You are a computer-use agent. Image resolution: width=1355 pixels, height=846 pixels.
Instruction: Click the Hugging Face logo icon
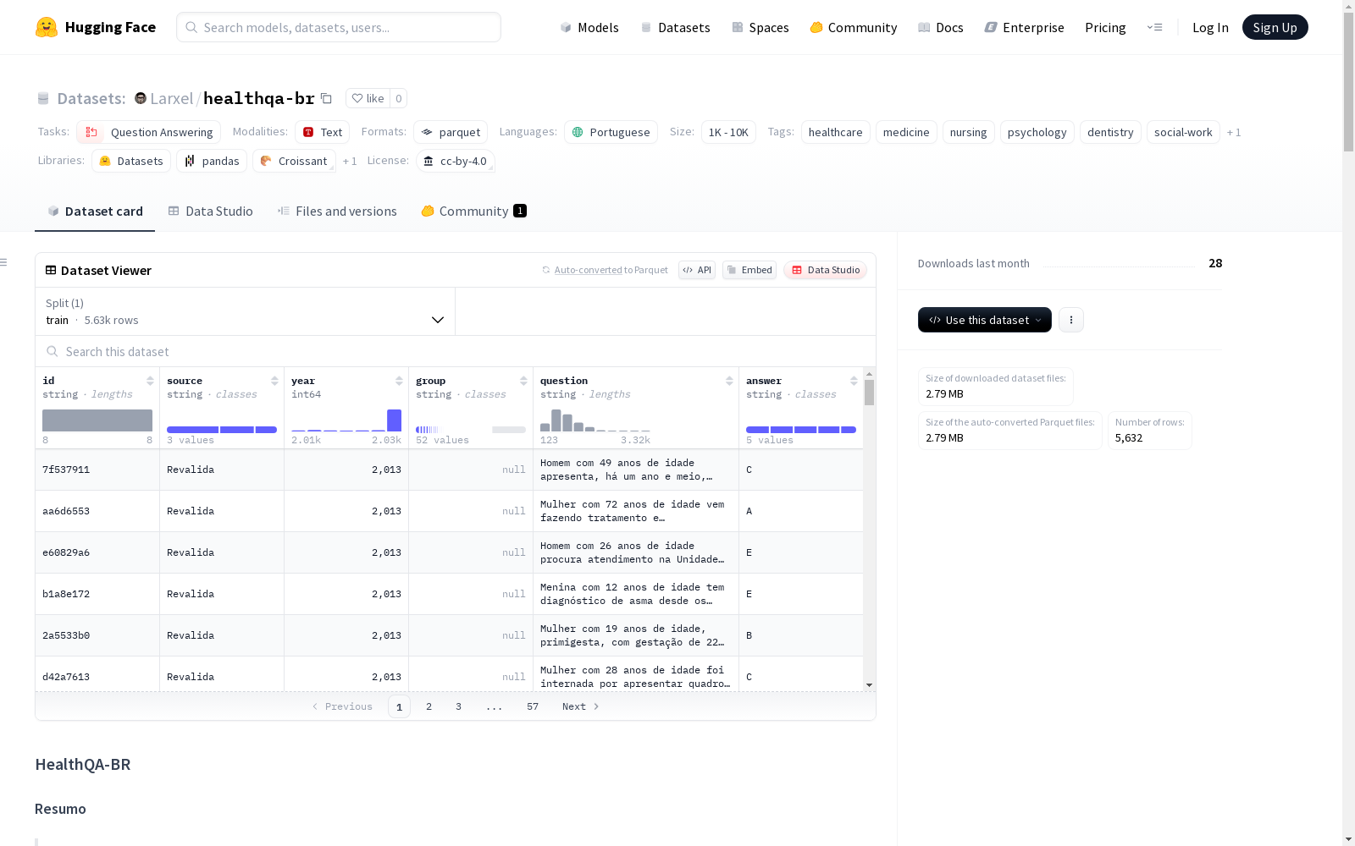47,27
